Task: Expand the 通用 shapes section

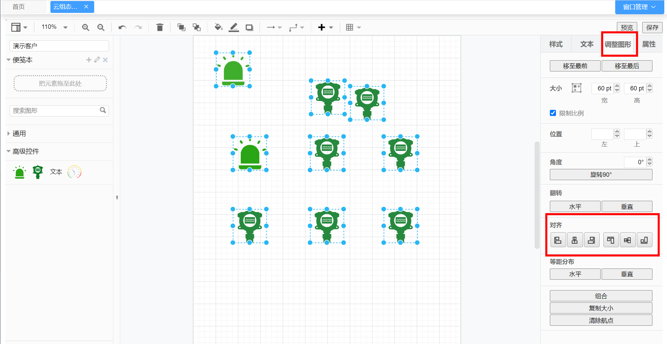Action: (19, 134)
